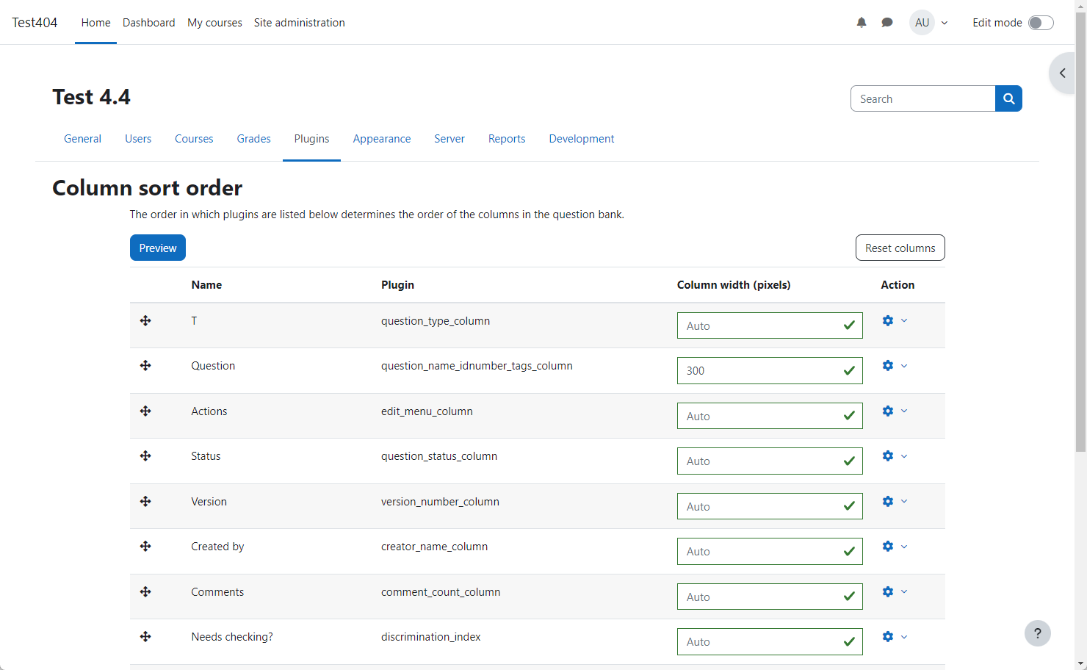Switch to the Appearance tab
This screenshot has height=670, width=1087.
pos(382,139)
